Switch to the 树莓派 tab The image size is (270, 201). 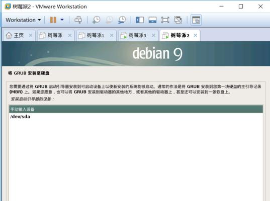point(55,35)
